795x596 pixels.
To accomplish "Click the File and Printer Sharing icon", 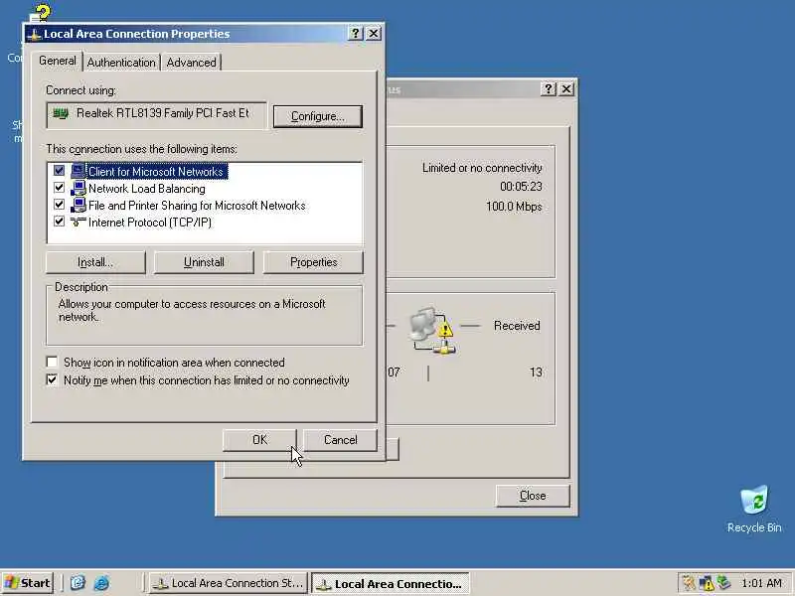I will coord(78,206).
